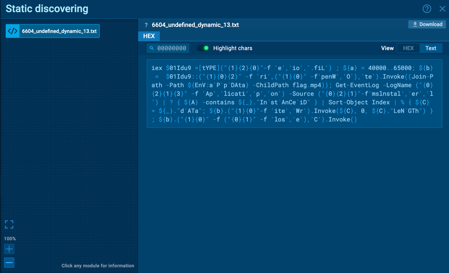Click the fit-to-screen icon above the zoom level

tap(9, 224)
